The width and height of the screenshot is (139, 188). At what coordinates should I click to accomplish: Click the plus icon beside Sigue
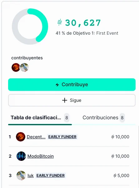click(65, 100)
